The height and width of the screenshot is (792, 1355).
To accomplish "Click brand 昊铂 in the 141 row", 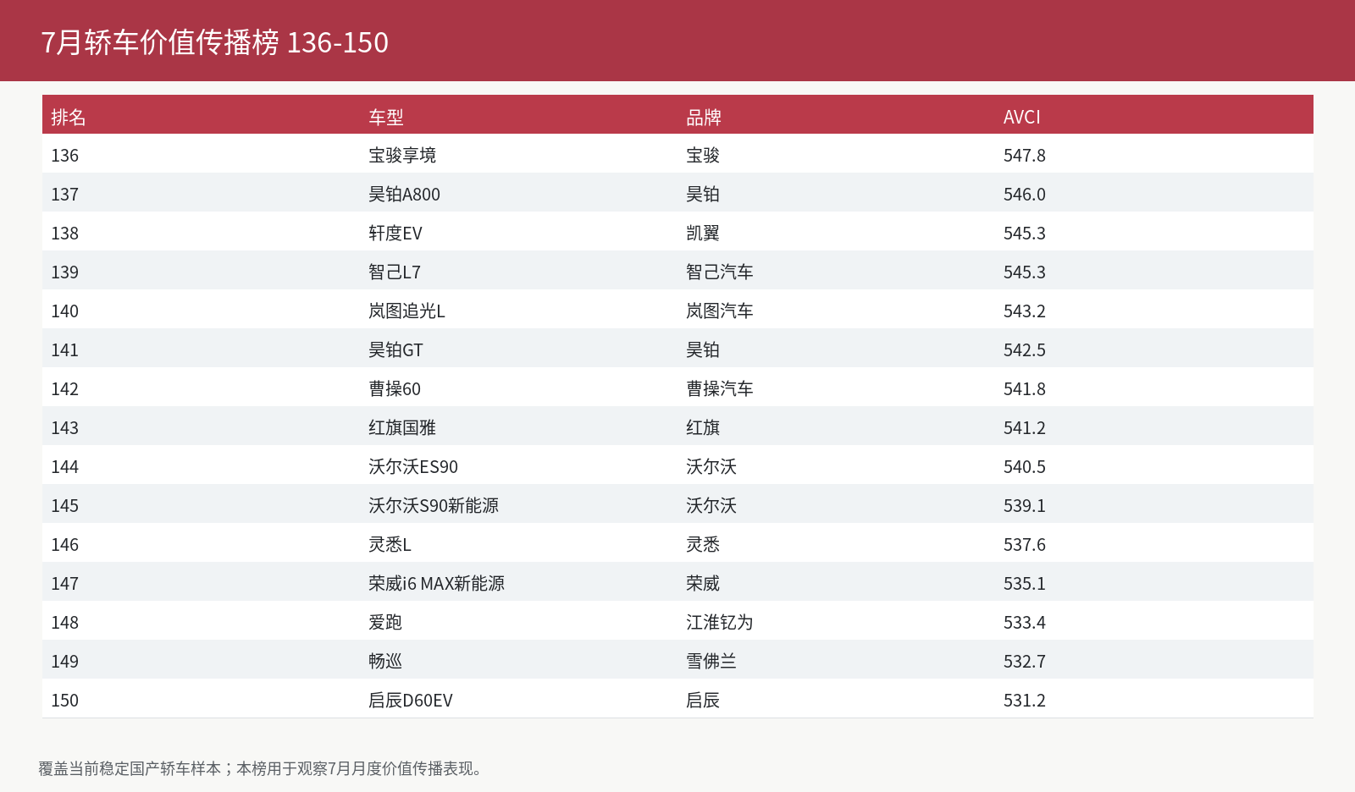I will pos(703,350).
